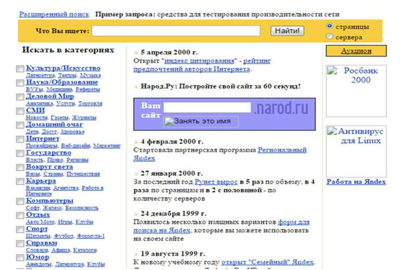Viewport: 406px width, 270px height.
Task: Tick the СМИ category checkbox
Action: 20,111
